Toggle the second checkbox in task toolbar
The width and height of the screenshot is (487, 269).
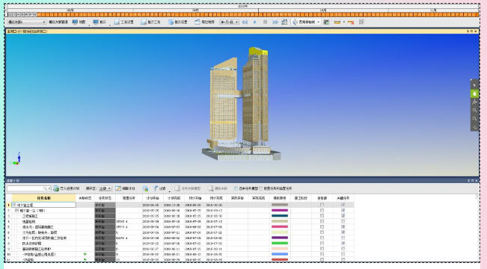point(261,188)
